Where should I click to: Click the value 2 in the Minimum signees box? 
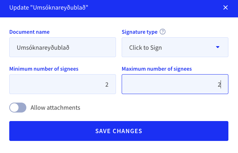107,84
